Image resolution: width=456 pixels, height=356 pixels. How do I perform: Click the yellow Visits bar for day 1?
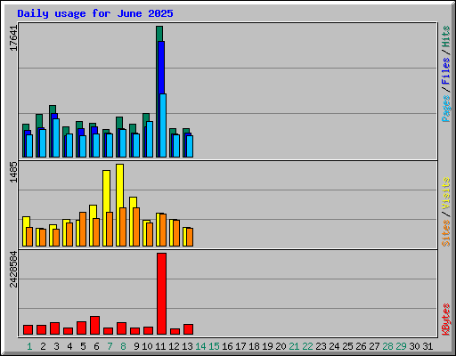point(25,222)
